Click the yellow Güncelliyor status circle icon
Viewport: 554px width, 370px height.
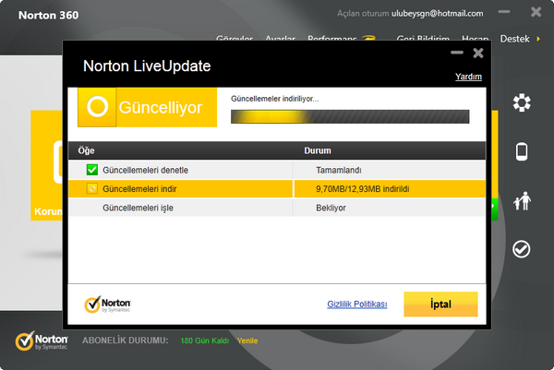(x=97, y=107)
